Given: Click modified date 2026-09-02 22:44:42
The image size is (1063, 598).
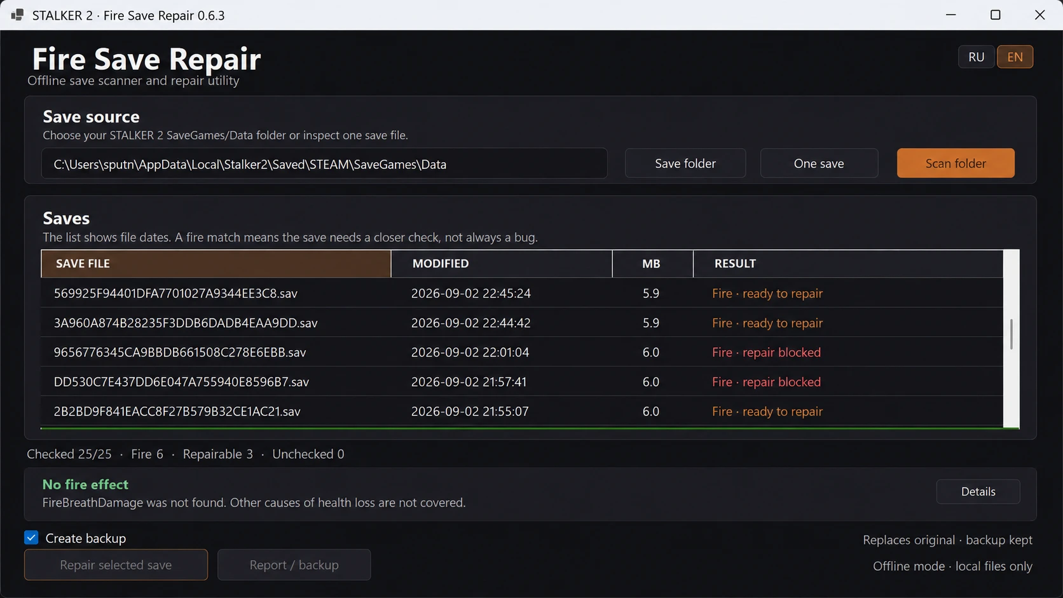Looking at the screenshot, I should 471,323.
